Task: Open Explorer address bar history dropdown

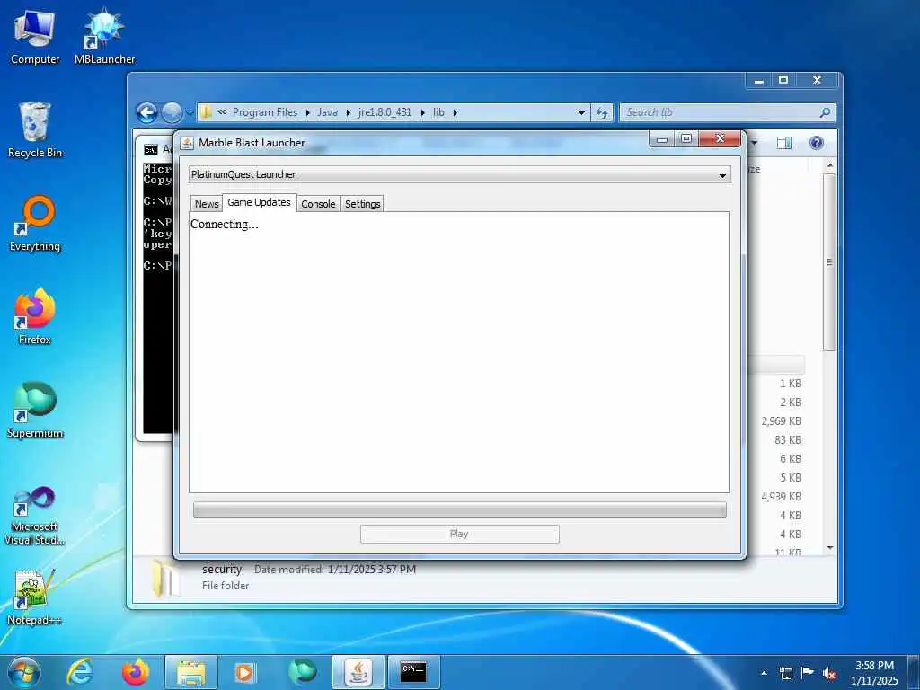Action: pyautogui.click(x=581, y=112)
